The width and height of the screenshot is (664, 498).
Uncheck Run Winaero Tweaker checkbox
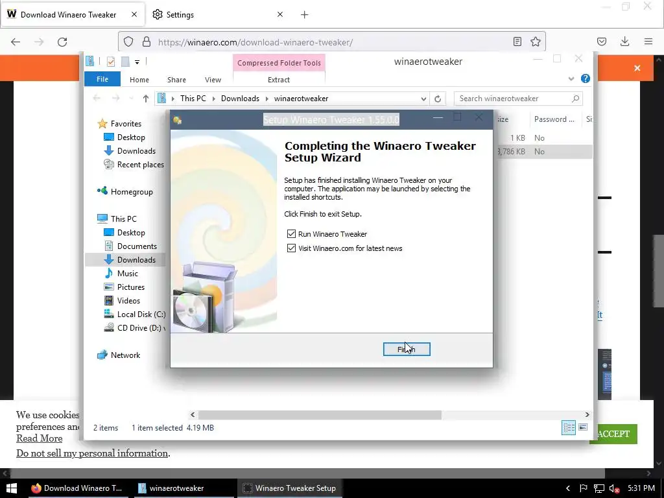291,233
